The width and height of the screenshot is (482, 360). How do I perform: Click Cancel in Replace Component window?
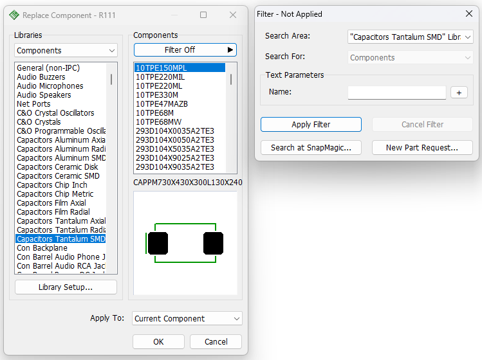click(216, 341)
